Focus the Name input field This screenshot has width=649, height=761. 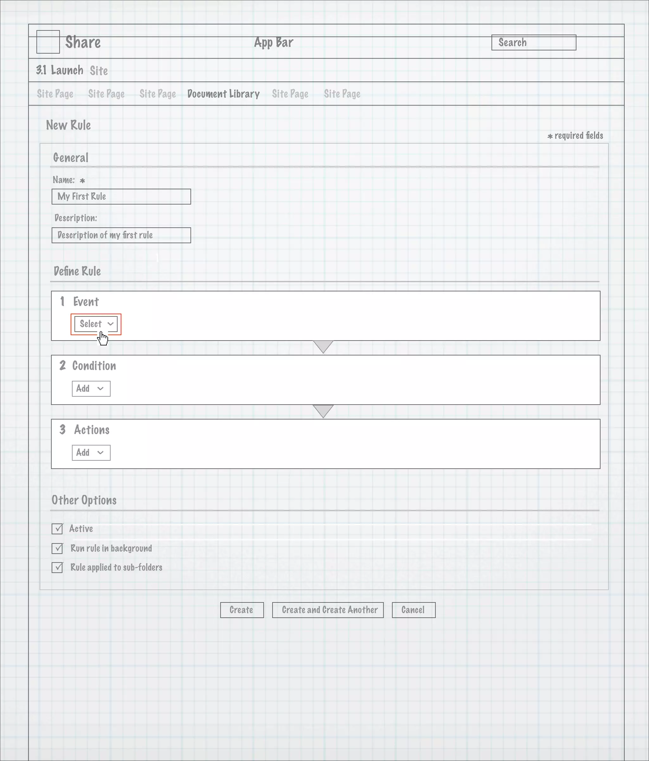[121, 197]
